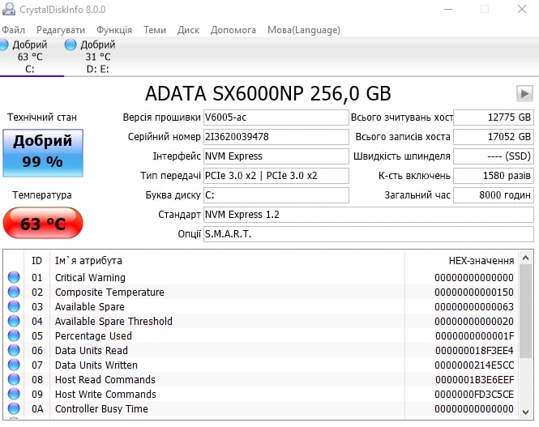539x427 pixels.
Task: Click the status circle for Data Units Read
Action: (x=14, y=350)
